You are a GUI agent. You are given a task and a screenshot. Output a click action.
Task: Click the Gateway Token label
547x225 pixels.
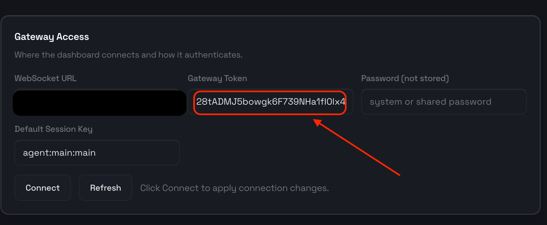tap(217, 78)
